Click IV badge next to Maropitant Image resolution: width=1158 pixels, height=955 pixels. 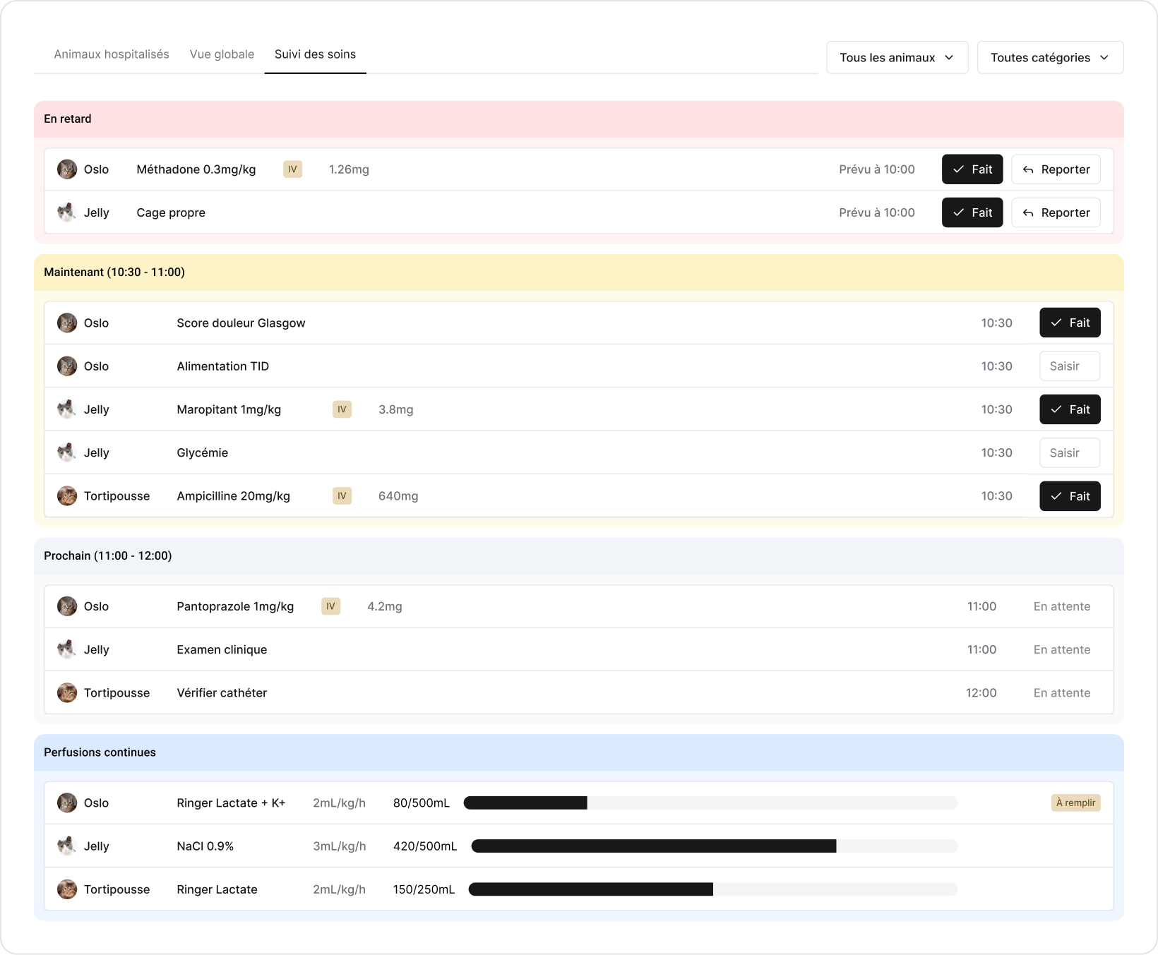342,409
